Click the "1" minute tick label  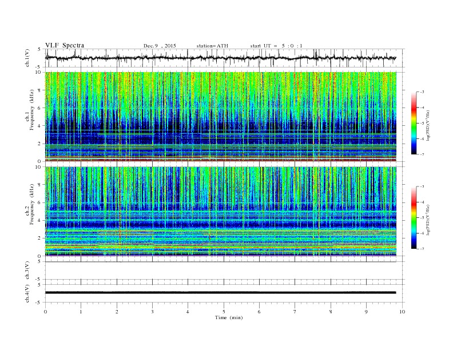pyautogui.click(x=81, y=312)
